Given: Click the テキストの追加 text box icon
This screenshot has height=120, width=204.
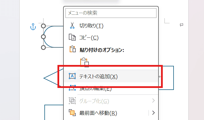Looking at the screenshot, I should 72,76.
